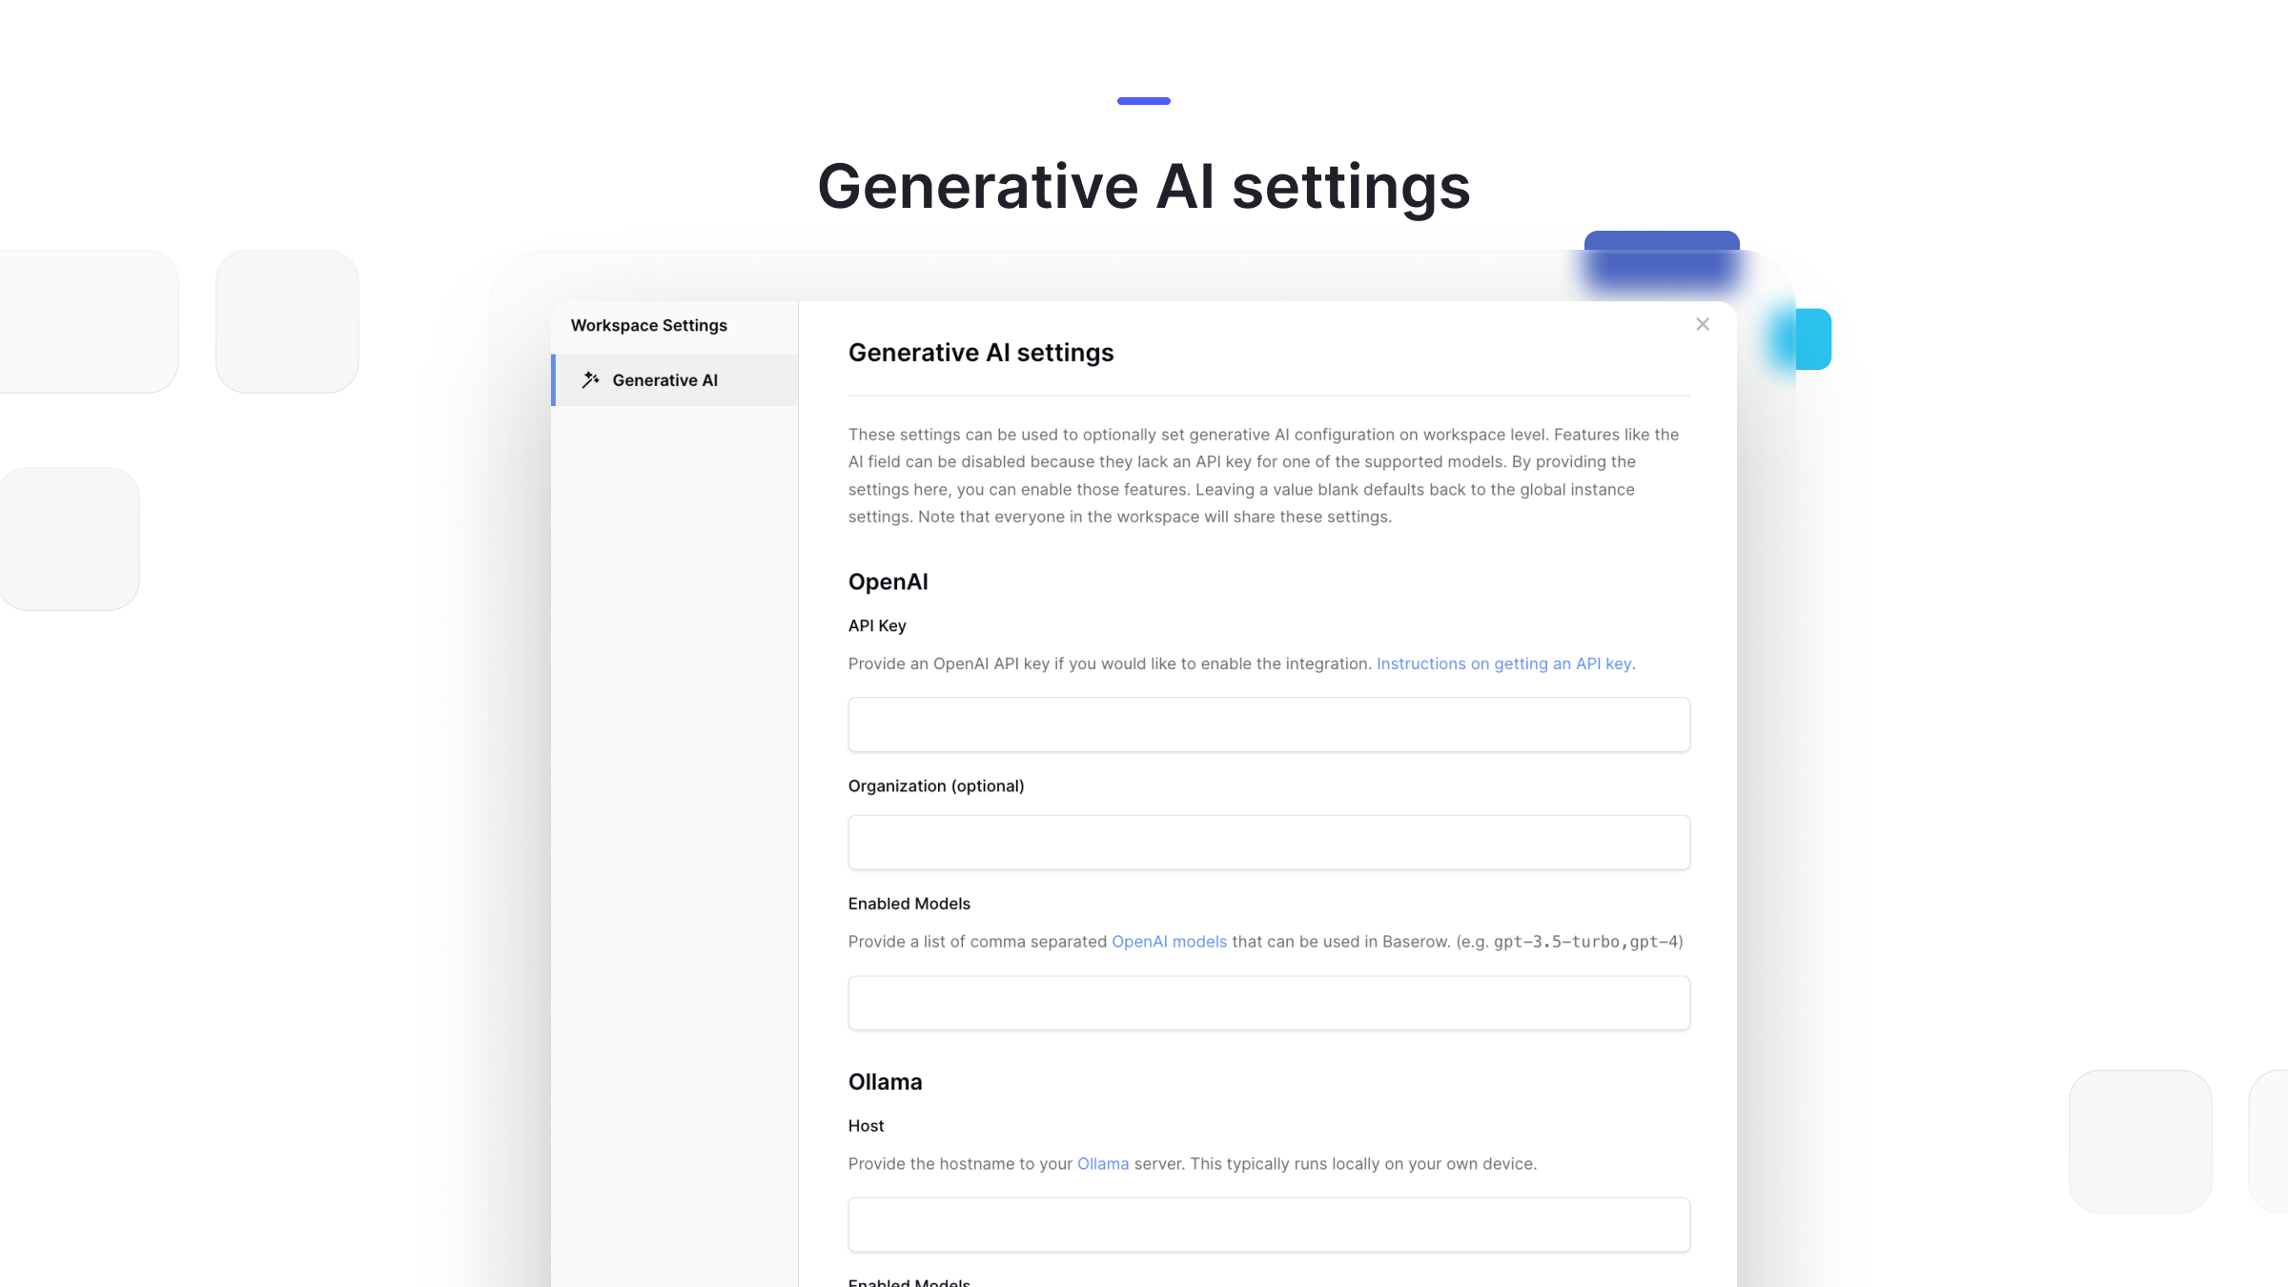Click the Workspace Settings heading

(648, 325)
